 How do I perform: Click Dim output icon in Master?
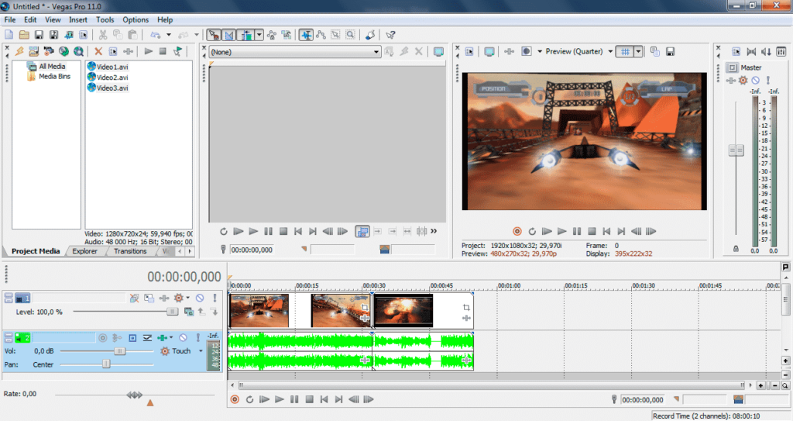[766, 52]
